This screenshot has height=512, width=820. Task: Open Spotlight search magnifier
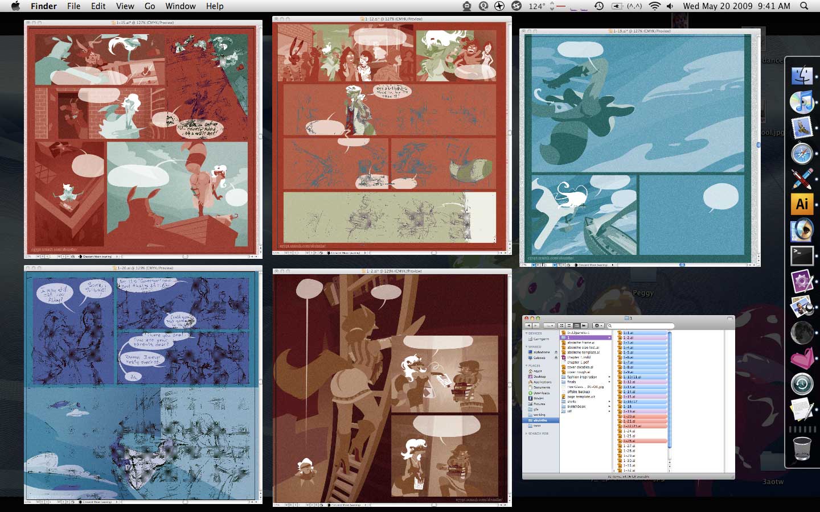click(x=804, y=6)
